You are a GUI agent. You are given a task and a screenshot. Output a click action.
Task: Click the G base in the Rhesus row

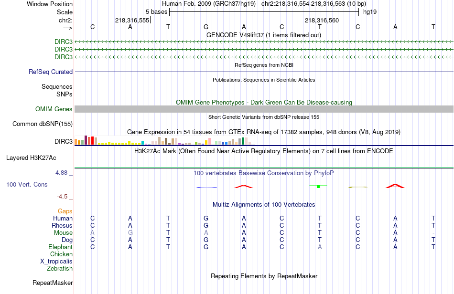tap(206, 225)
